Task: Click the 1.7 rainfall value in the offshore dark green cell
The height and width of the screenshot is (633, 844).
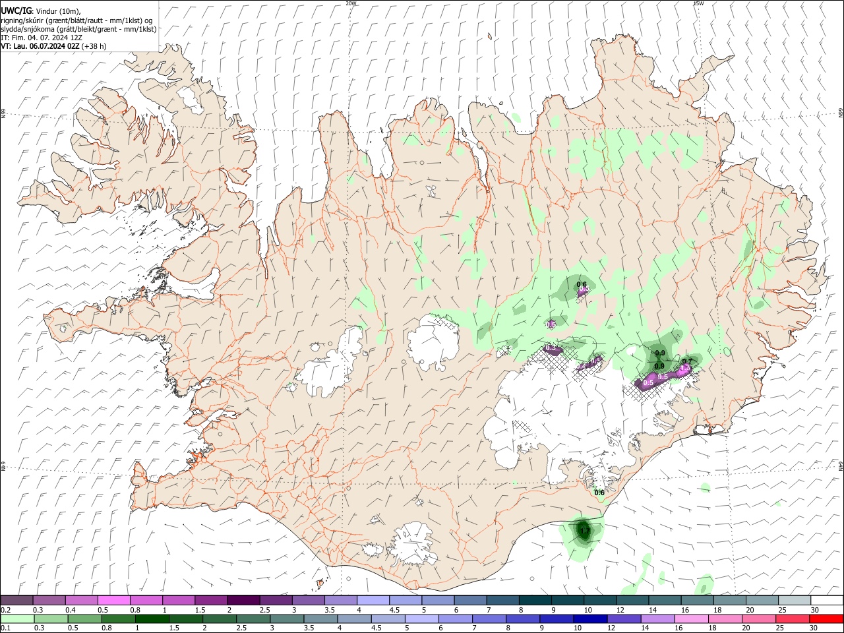Action: tap(584, 530)
